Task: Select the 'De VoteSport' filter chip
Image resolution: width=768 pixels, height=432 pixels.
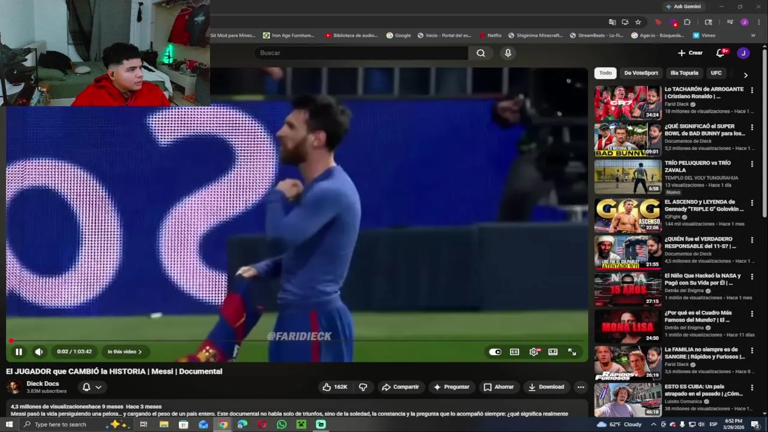Action: [x=641, y=73]
